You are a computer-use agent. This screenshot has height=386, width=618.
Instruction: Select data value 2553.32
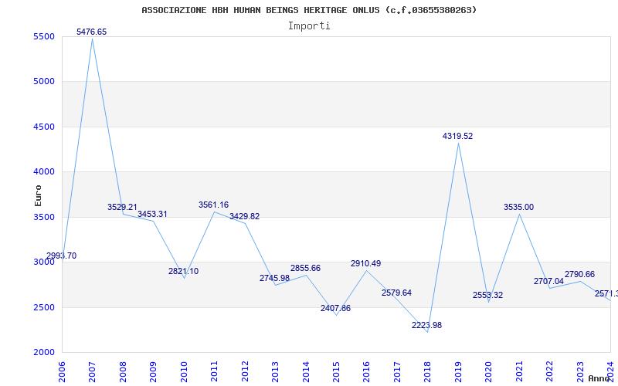(x=488, y=295)
